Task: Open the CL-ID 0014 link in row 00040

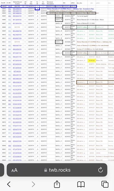Action: [x=9, y=146]
